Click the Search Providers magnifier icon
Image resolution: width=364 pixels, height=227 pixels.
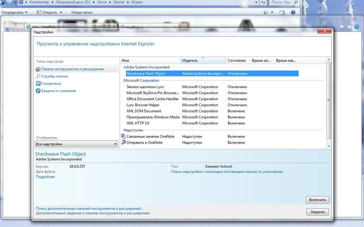pyautogui.click(x=38, y=76)
